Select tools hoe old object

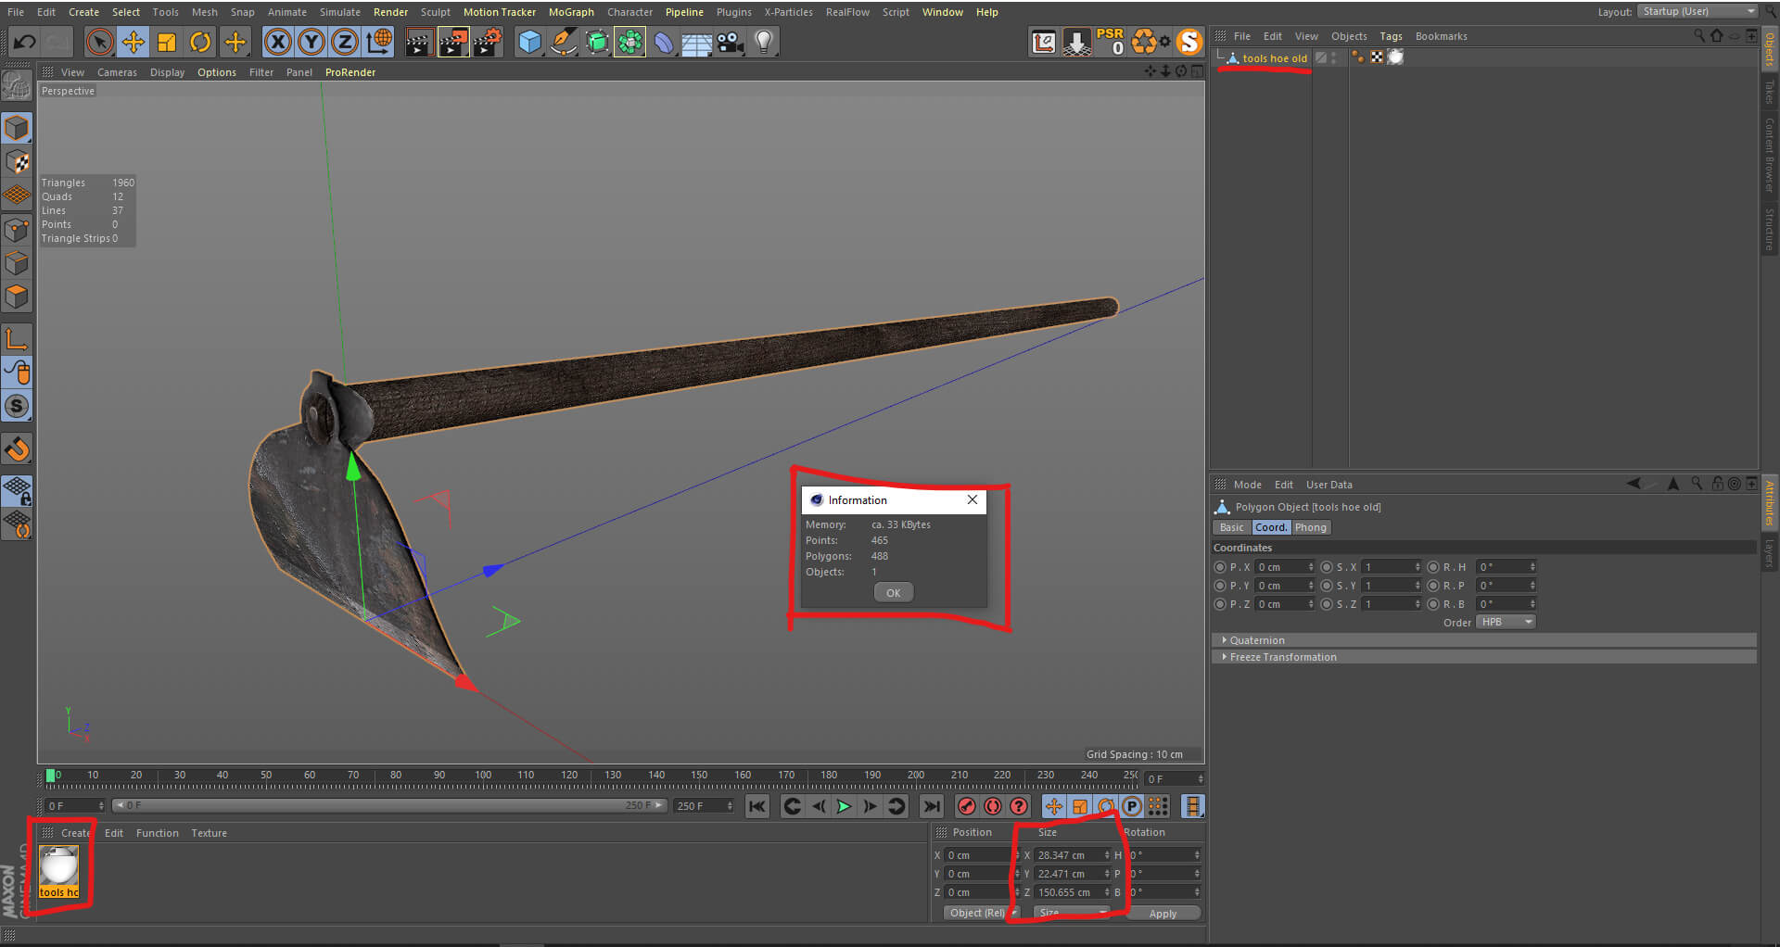(x=1274, y=58)
